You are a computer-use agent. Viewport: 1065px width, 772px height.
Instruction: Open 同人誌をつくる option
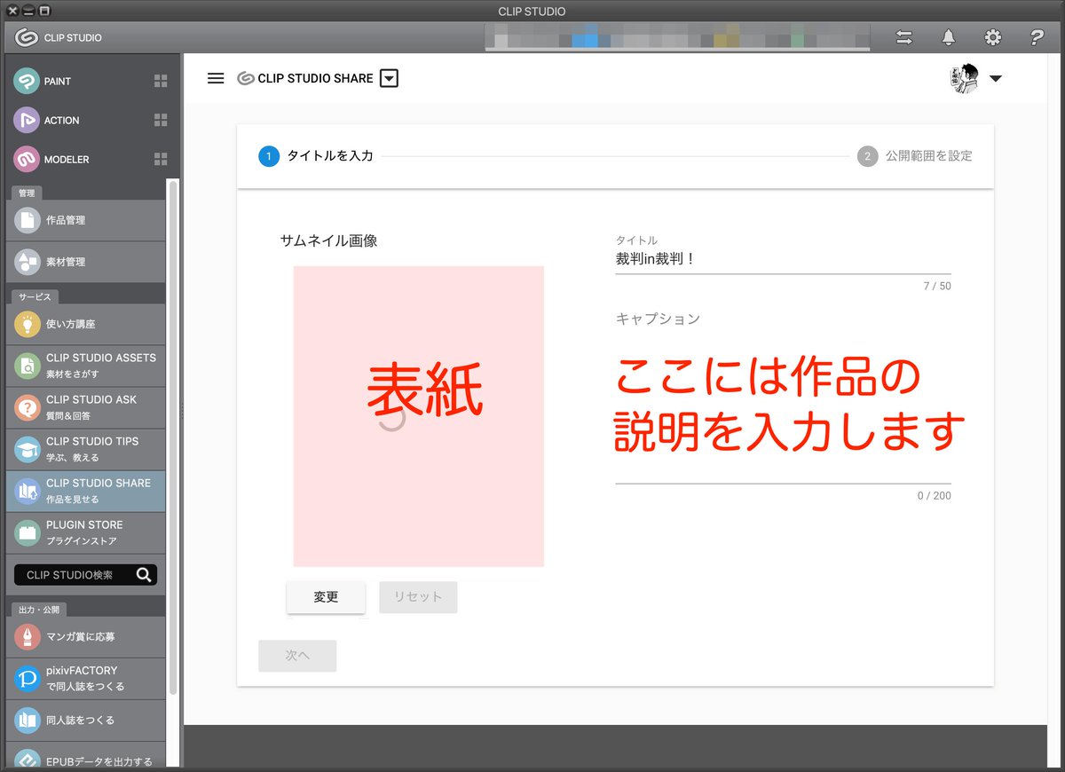[86, 720]
